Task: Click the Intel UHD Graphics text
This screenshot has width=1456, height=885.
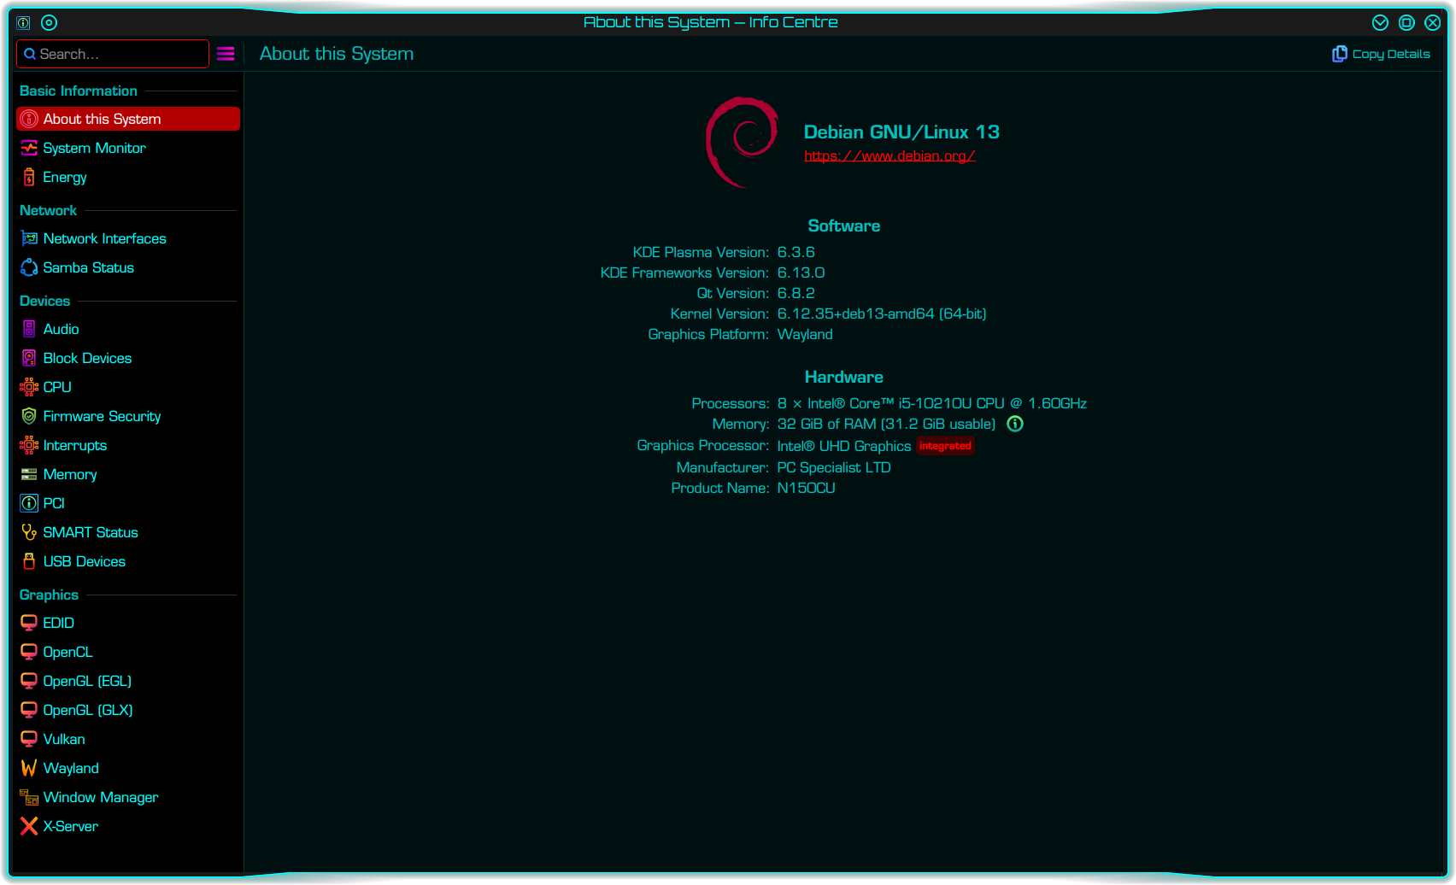Action: point(844,446)
